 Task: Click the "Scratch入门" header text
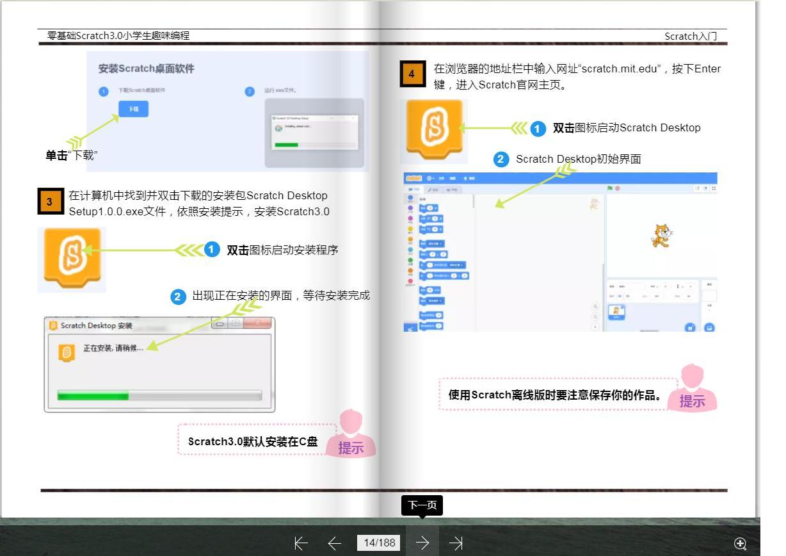691,36
